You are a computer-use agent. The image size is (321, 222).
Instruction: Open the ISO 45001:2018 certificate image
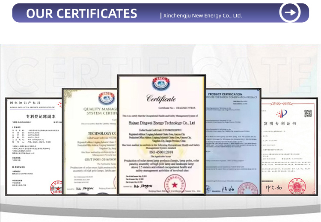(x=161, y=135)
